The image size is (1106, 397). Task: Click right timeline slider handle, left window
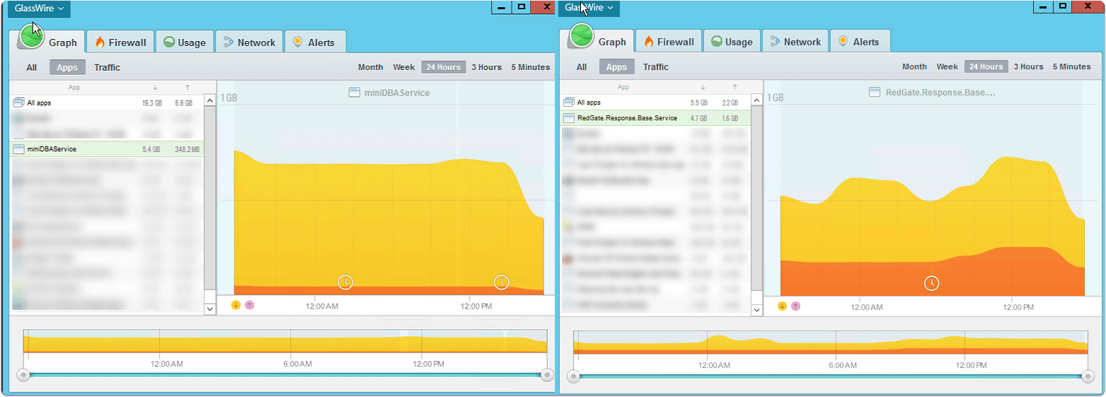pos(546,374)
